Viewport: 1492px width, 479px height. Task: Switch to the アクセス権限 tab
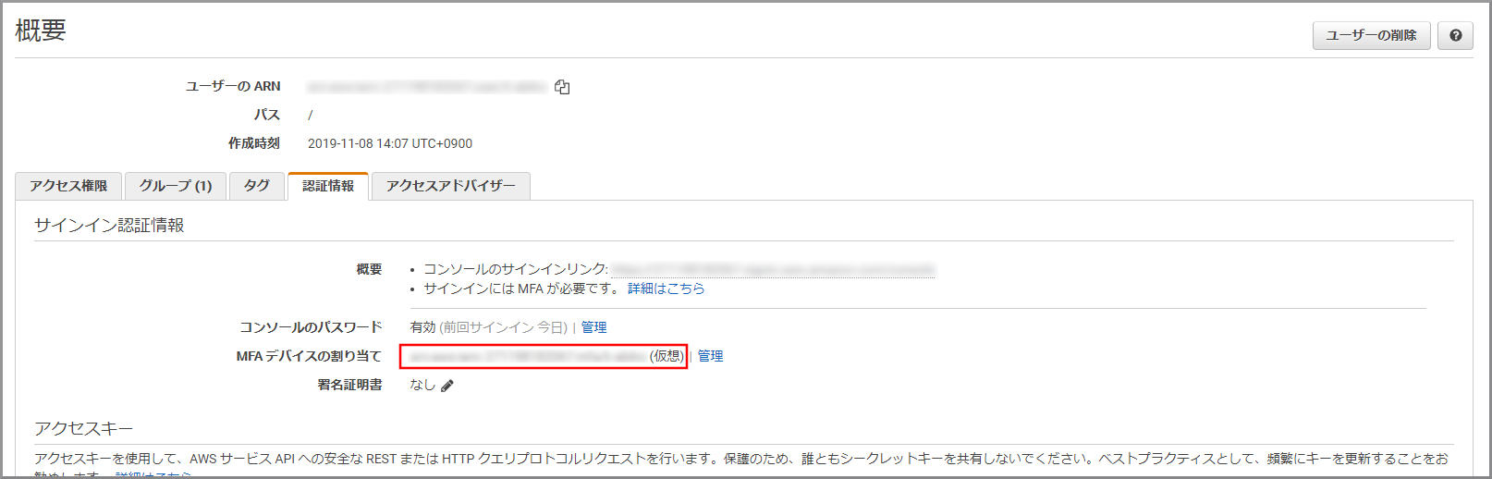tap(68, 186)
